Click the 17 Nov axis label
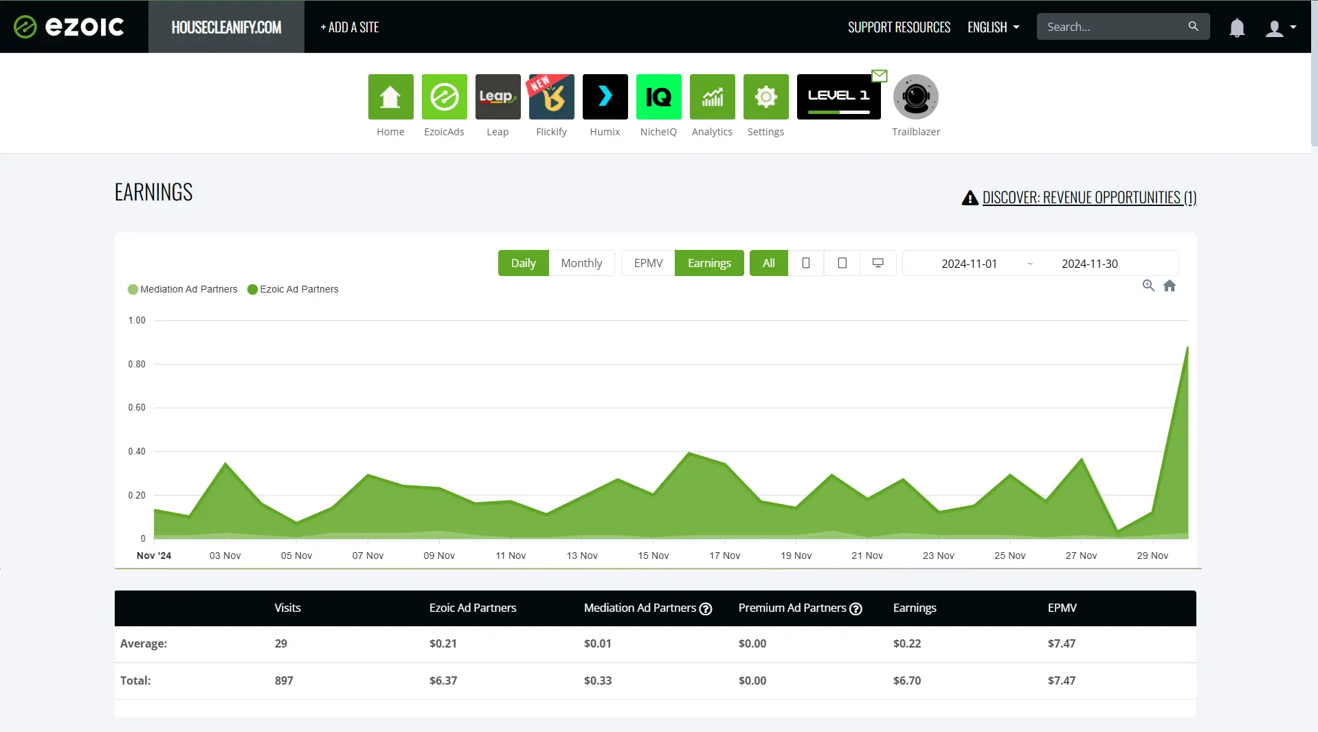The height and width of the screenshot is (732, 1318). [724, 556]
